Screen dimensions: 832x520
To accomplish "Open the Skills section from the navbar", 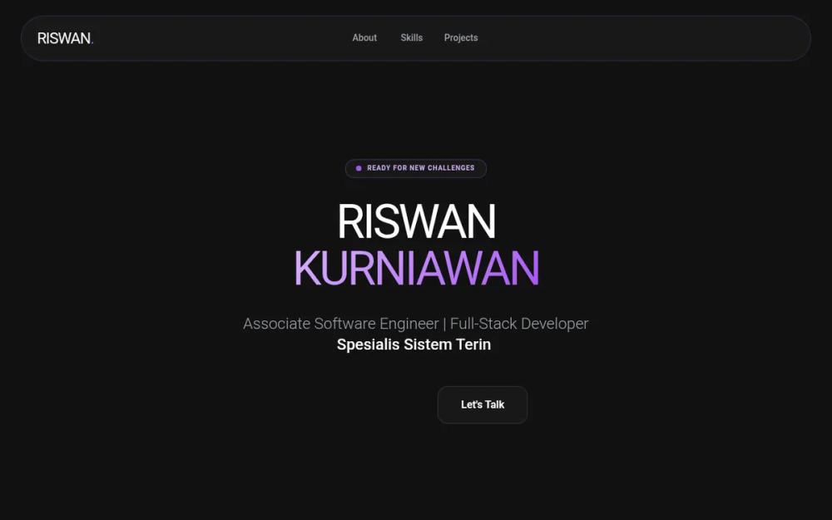I will pos(411,37).
